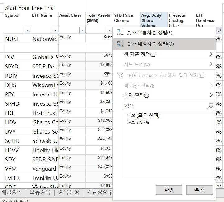This screenshot has width=224, height=202.
Task: Click the LVHD symbol cell
Action: pos(17,178)
